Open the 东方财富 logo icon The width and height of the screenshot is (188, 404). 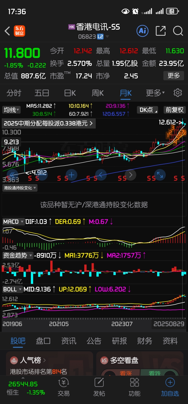[19, 31]
